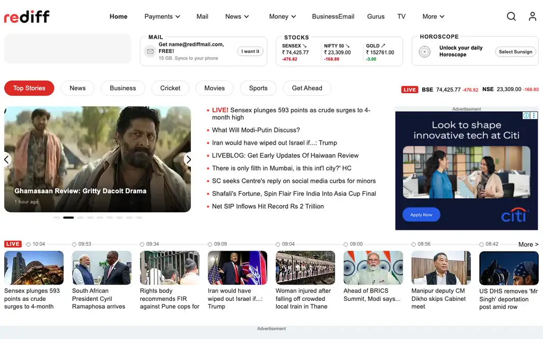This screenshot has width=543, height=339.
Task: Expand the News dropdown in navbar
Action: pos(237,16)
